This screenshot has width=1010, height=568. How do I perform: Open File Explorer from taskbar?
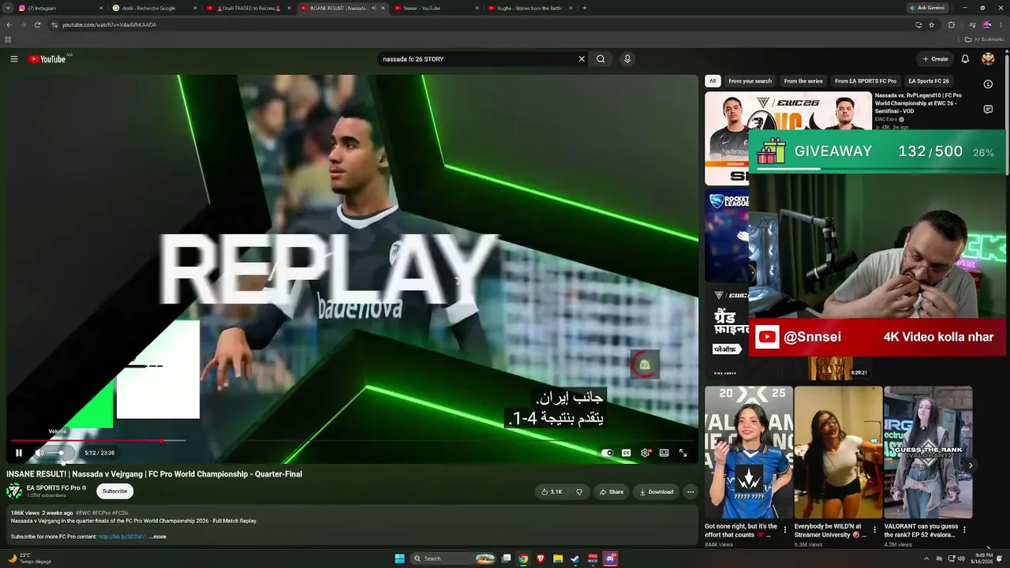[558, 559]
